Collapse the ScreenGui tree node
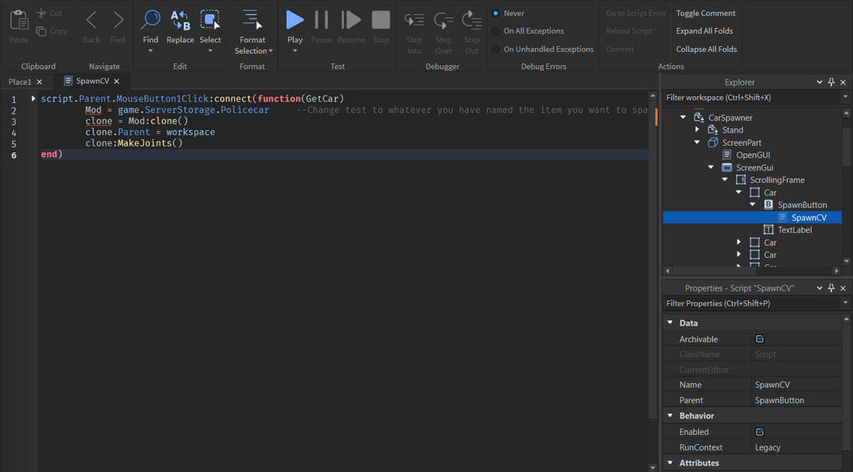This screenshot has width=853, height=472. tap(711, 167)
